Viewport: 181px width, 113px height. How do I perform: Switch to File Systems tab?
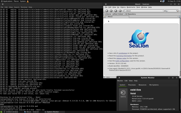(x=154, y=85)
